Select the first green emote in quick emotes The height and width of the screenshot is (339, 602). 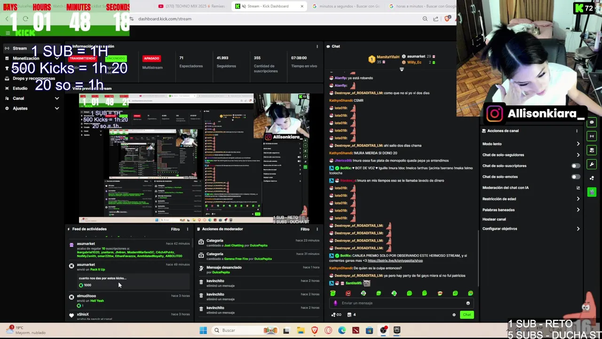click(x=333, y=293)
